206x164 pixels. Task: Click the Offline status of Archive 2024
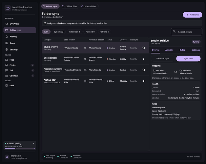[x=110, y=81]
